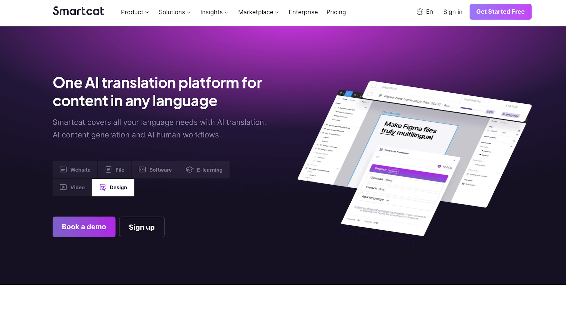Expand the Insights chevron arrow
Image resolution: width=566 pixels, height=310 pixels.
pyautogui.click(x=226, y=12)
